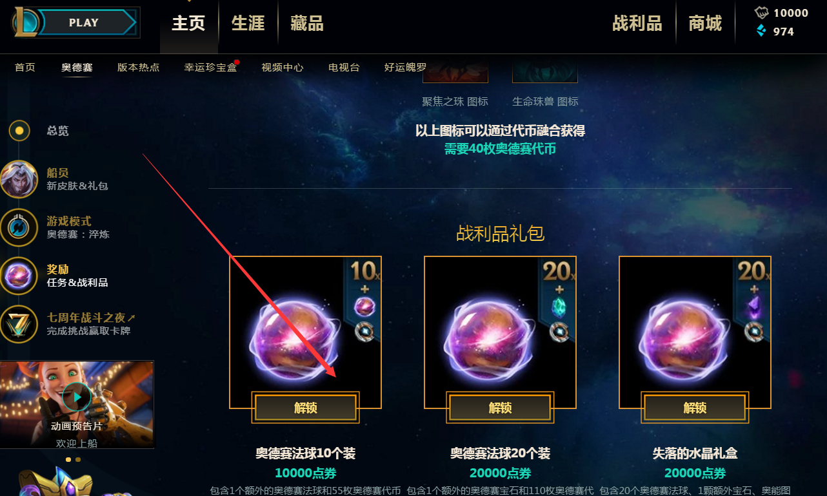
Task: Open the 藏品 collection tab
Action: [x=307, y=24]
